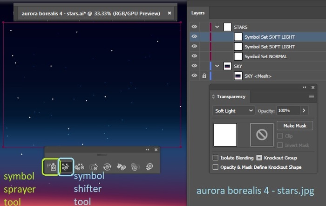The height and width of the screenshot is (206, 326).
Task: Select the Symbol Scruncher tool
Action: pyautogui.click(x=79, y=166)
